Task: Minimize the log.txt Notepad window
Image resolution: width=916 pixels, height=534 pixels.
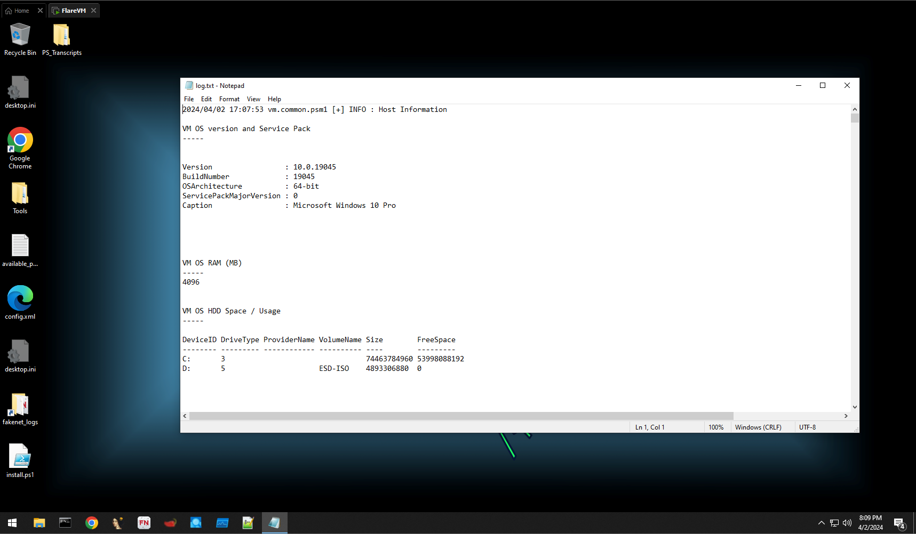Action: click(799, 85)
